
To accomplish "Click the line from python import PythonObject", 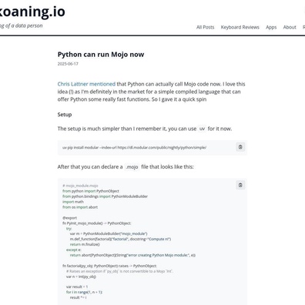I will click(91, 191).
